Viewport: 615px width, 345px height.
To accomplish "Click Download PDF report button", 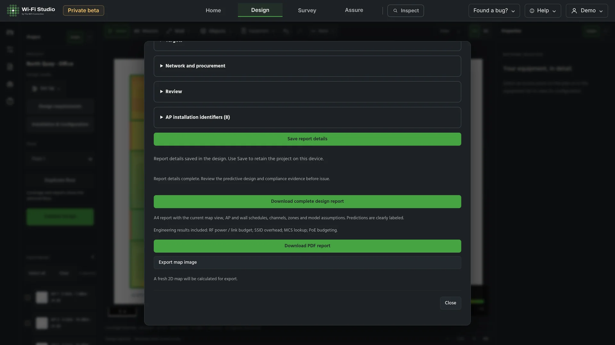I will (307, 246).
